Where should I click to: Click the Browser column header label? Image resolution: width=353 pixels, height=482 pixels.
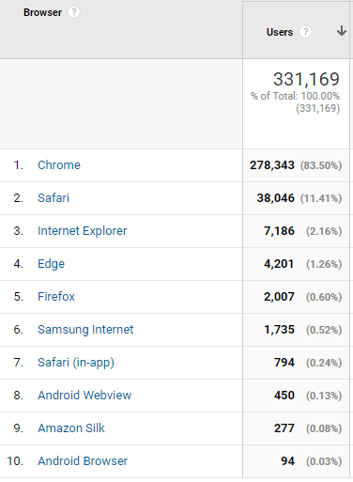(x=42, y=12)
